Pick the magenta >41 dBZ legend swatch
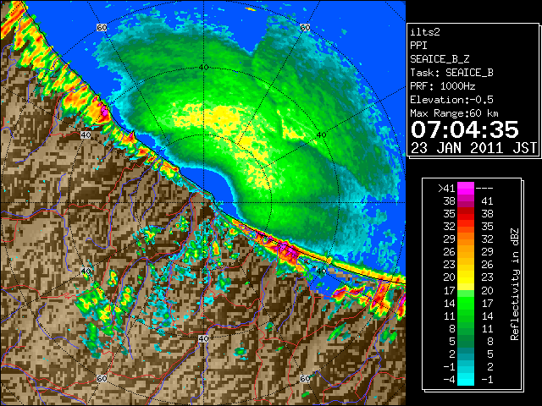This screenshot has height=406, width=542. [466, 188]
